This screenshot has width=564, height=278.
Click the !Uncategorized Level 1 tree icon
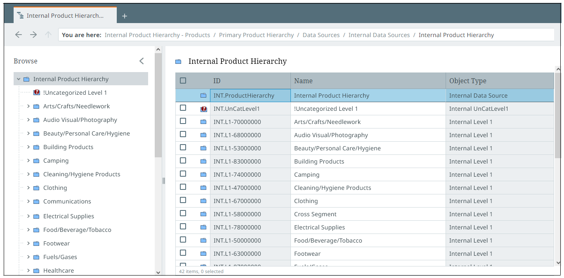click(x=37, y=93)
